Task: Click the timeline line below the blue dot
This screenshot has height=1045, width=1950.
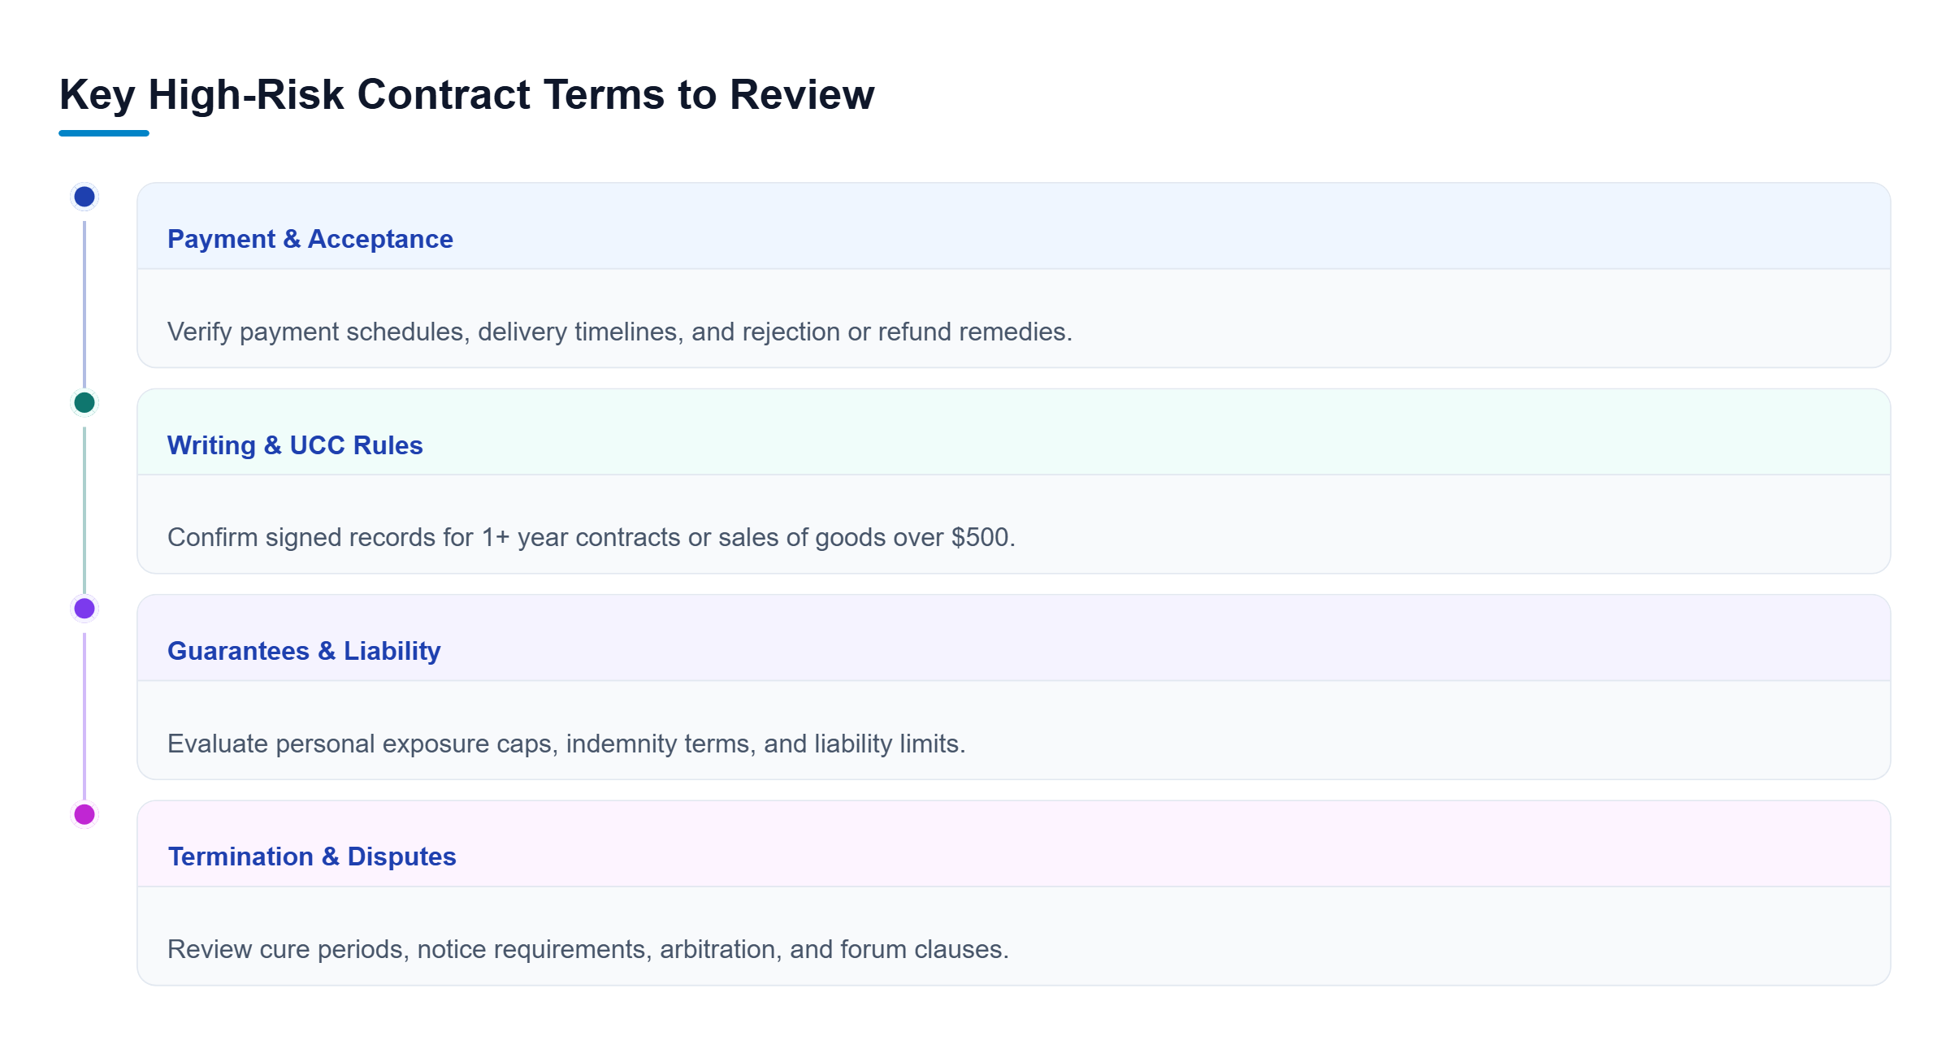Action: click(84, 305)
